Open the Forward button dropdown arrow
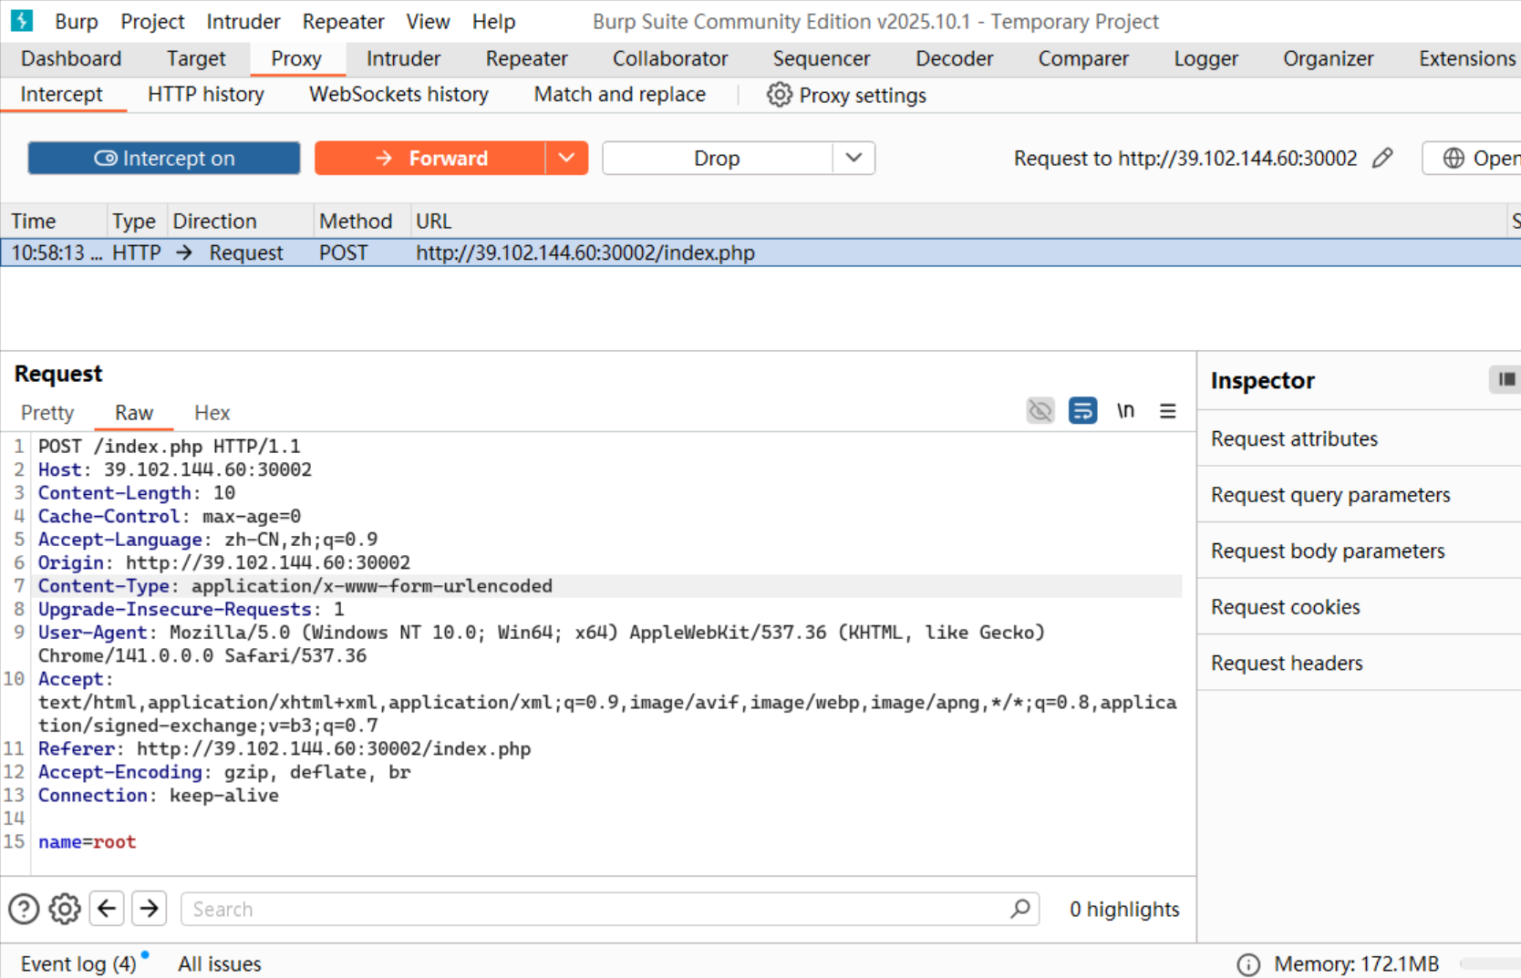 [x=566, y=158]
